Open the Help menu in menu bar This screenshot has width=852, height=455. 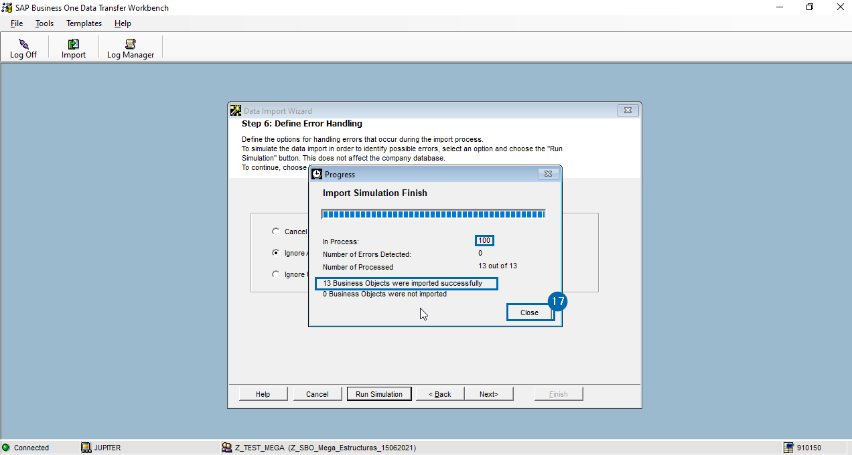(123, 23)
